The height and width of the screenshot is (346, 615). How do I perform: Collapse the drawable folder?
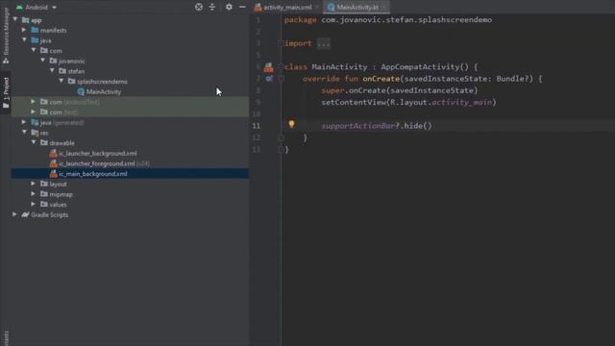click(x=34, y=142)
